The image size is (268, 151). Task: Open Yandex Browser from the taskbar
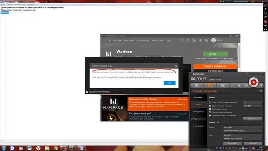38,148
